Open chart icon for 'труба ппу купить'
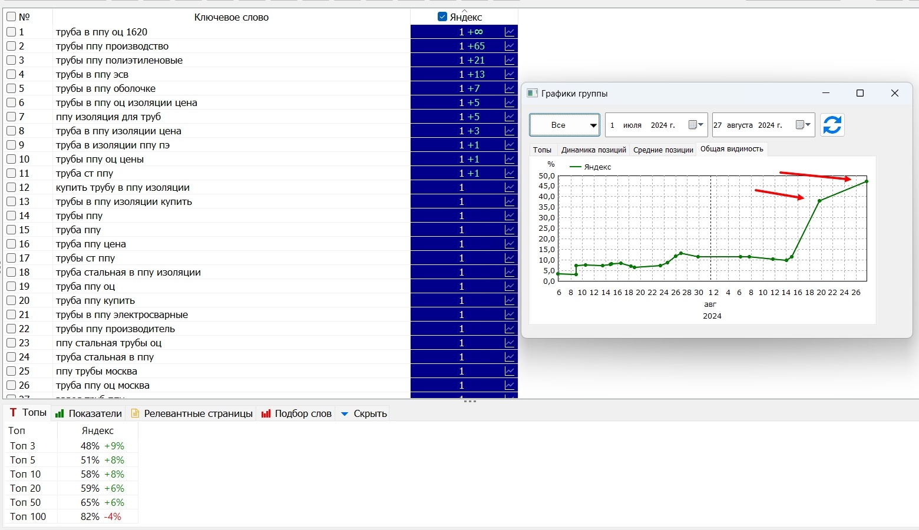Viewport: 919px width, 530px height. click(510, 300)
